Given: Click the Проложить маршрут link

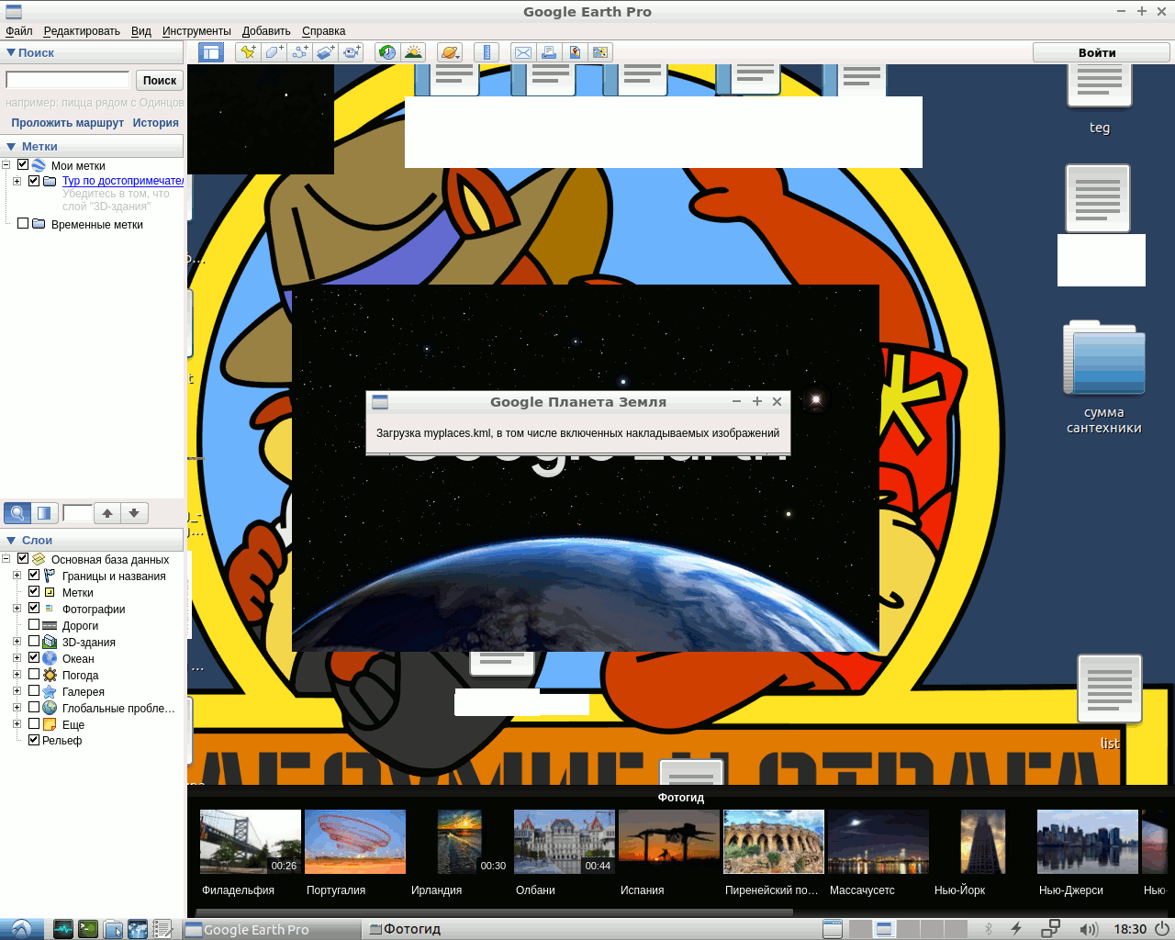Looking at the screenshot, I should tap(67, 123).
